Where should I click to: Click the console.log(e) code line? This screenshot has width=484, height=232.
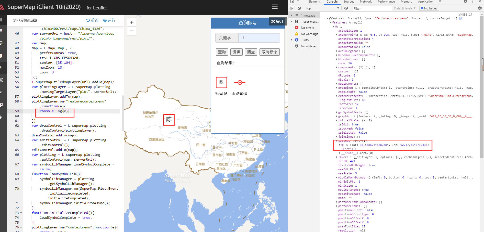tap(54, 111)
